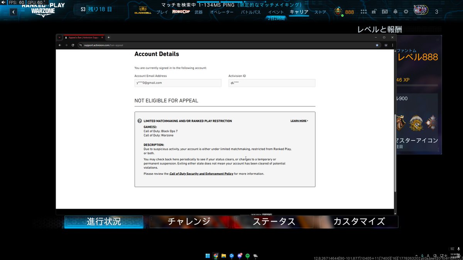Go back with the Warzone menu back arrow
The height and width of the screenshot is (260, 463).
[14, 12]
